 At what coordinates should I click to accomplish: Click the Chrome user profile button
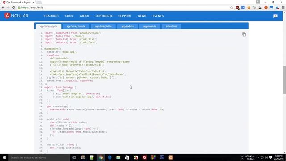click(x=257, y=2)
